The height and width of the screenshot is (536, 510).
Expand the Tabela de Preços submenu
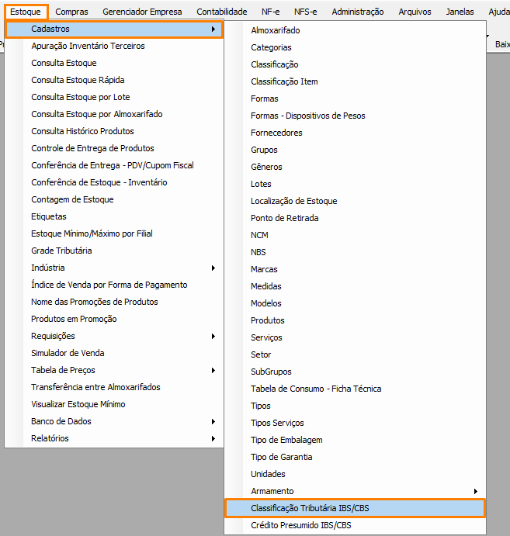pos(114,370)
